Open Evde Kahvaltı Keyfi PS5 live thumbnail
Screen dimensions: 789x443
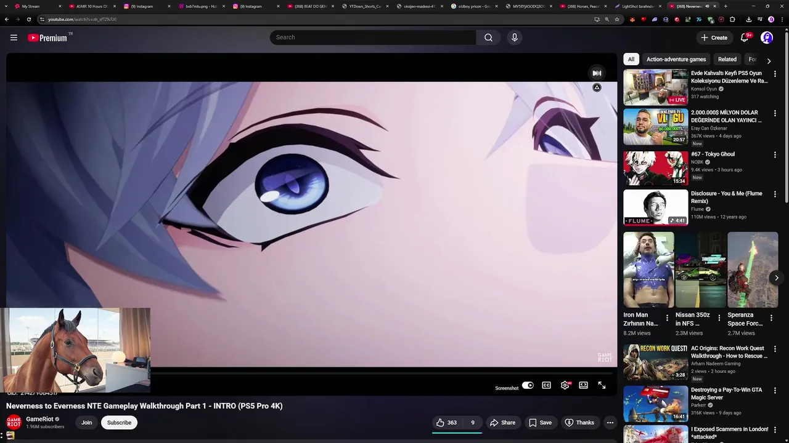[655, 87]
